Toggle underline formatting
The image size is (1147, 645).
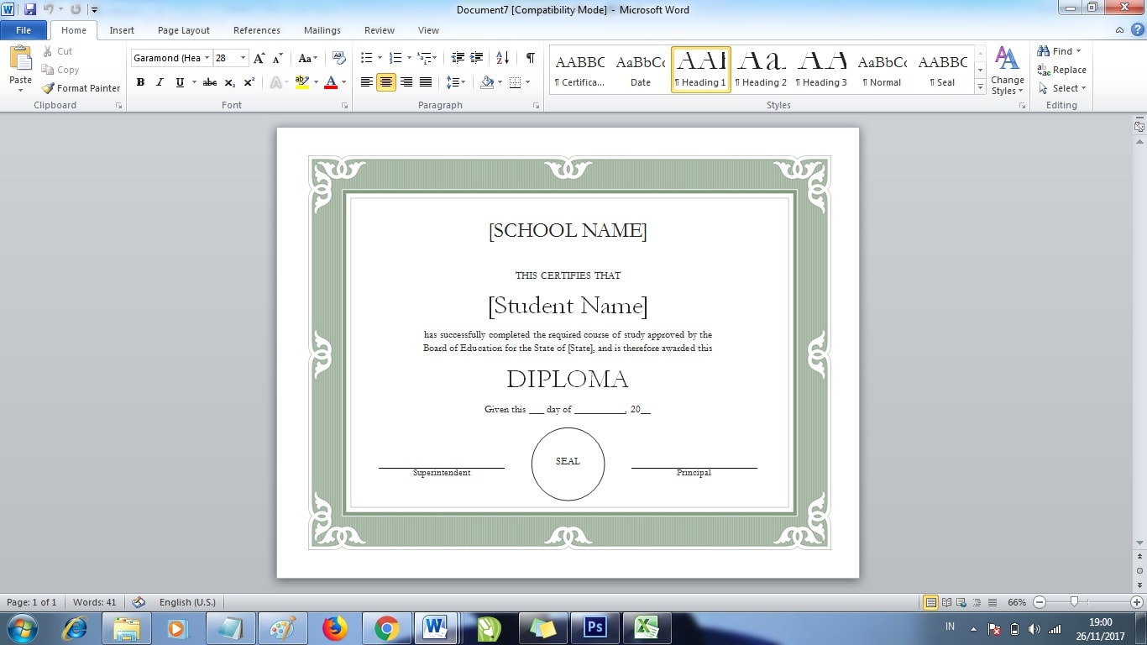pos(180,82)
